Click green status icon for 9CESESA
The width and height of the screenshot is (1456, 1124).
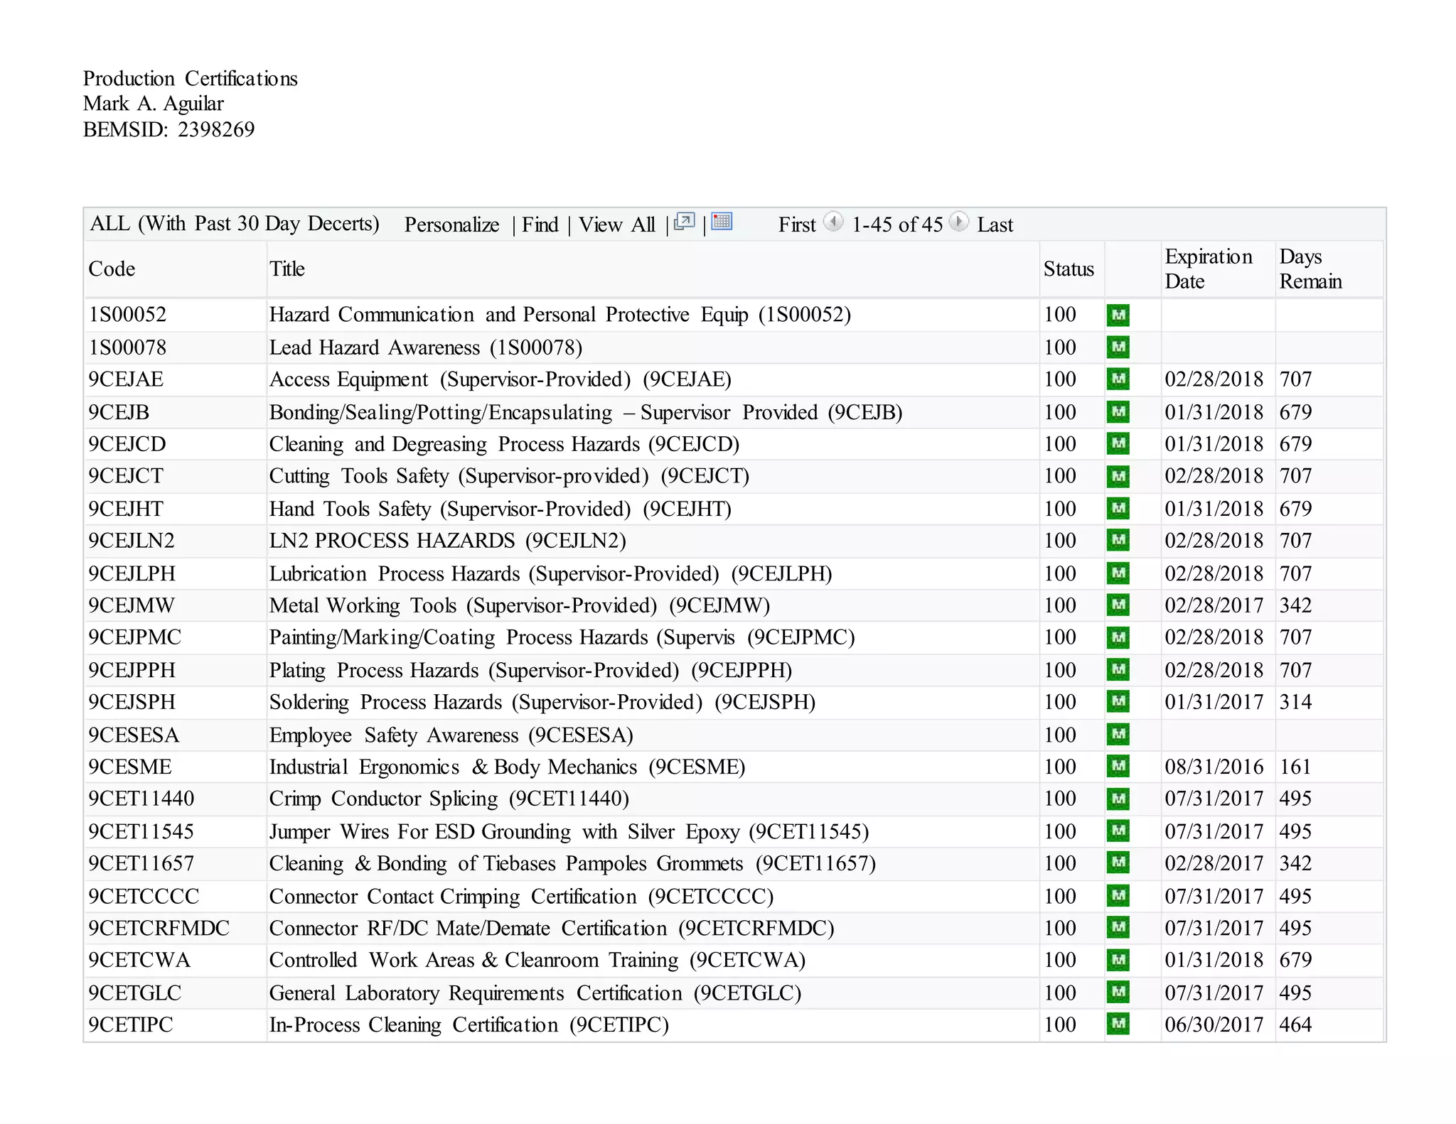pos(1118,735)
